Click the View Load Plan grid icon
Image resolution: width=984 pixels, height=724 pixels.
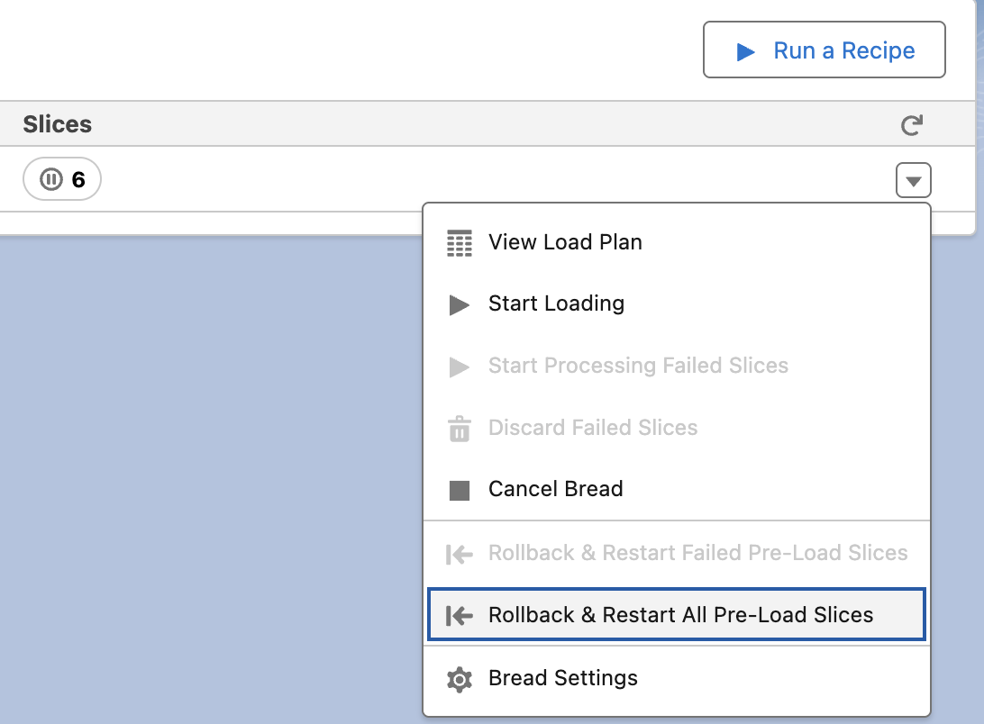click(x=460, y=241)
